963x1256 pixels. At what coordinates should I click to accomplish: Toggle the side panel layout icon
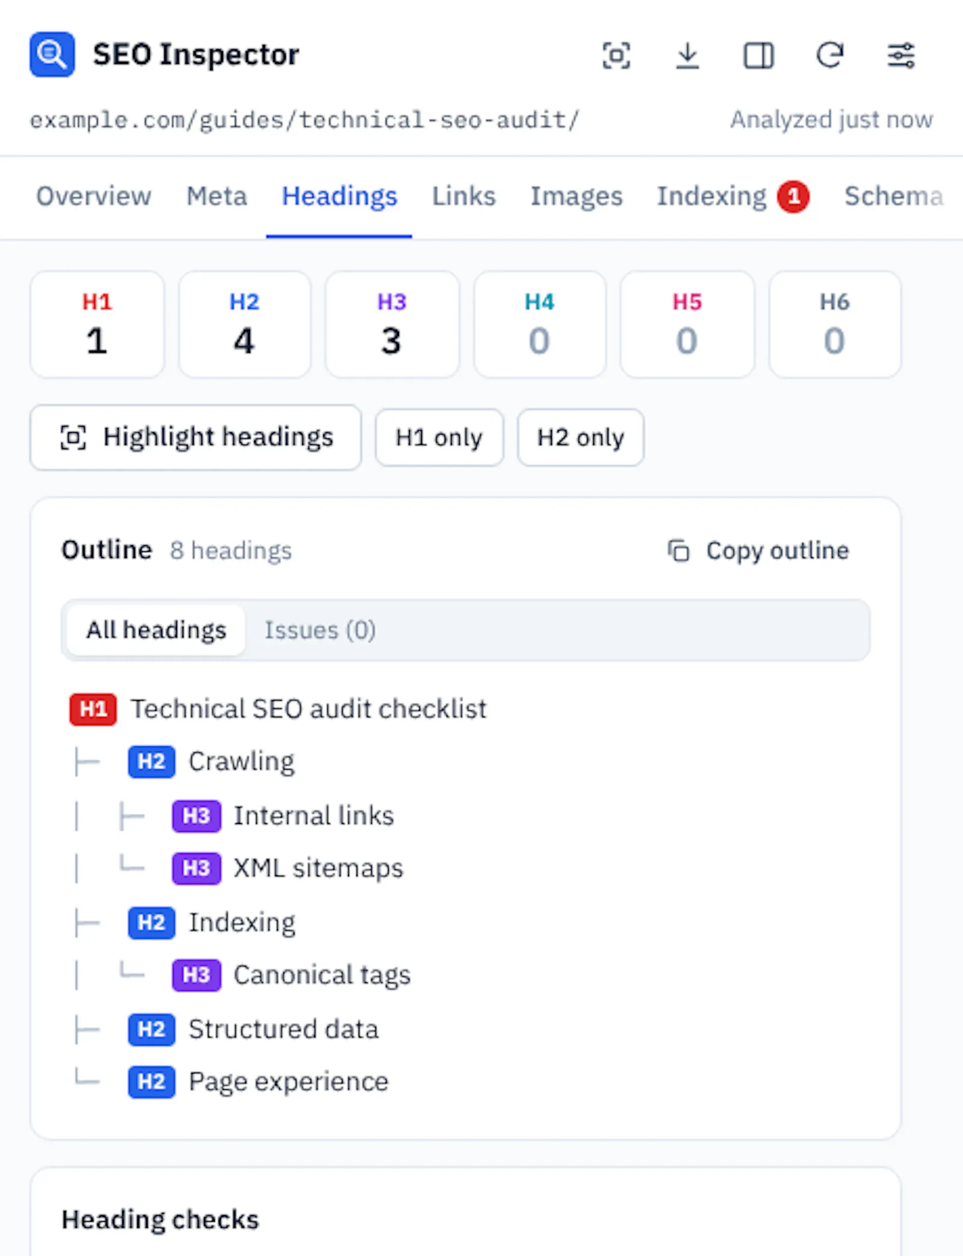[x=758, y=55]
